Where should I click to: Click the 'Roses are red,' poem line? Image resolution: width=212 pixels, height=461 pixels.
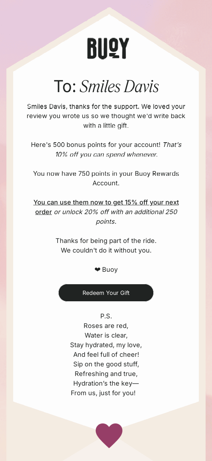point(106,326)
